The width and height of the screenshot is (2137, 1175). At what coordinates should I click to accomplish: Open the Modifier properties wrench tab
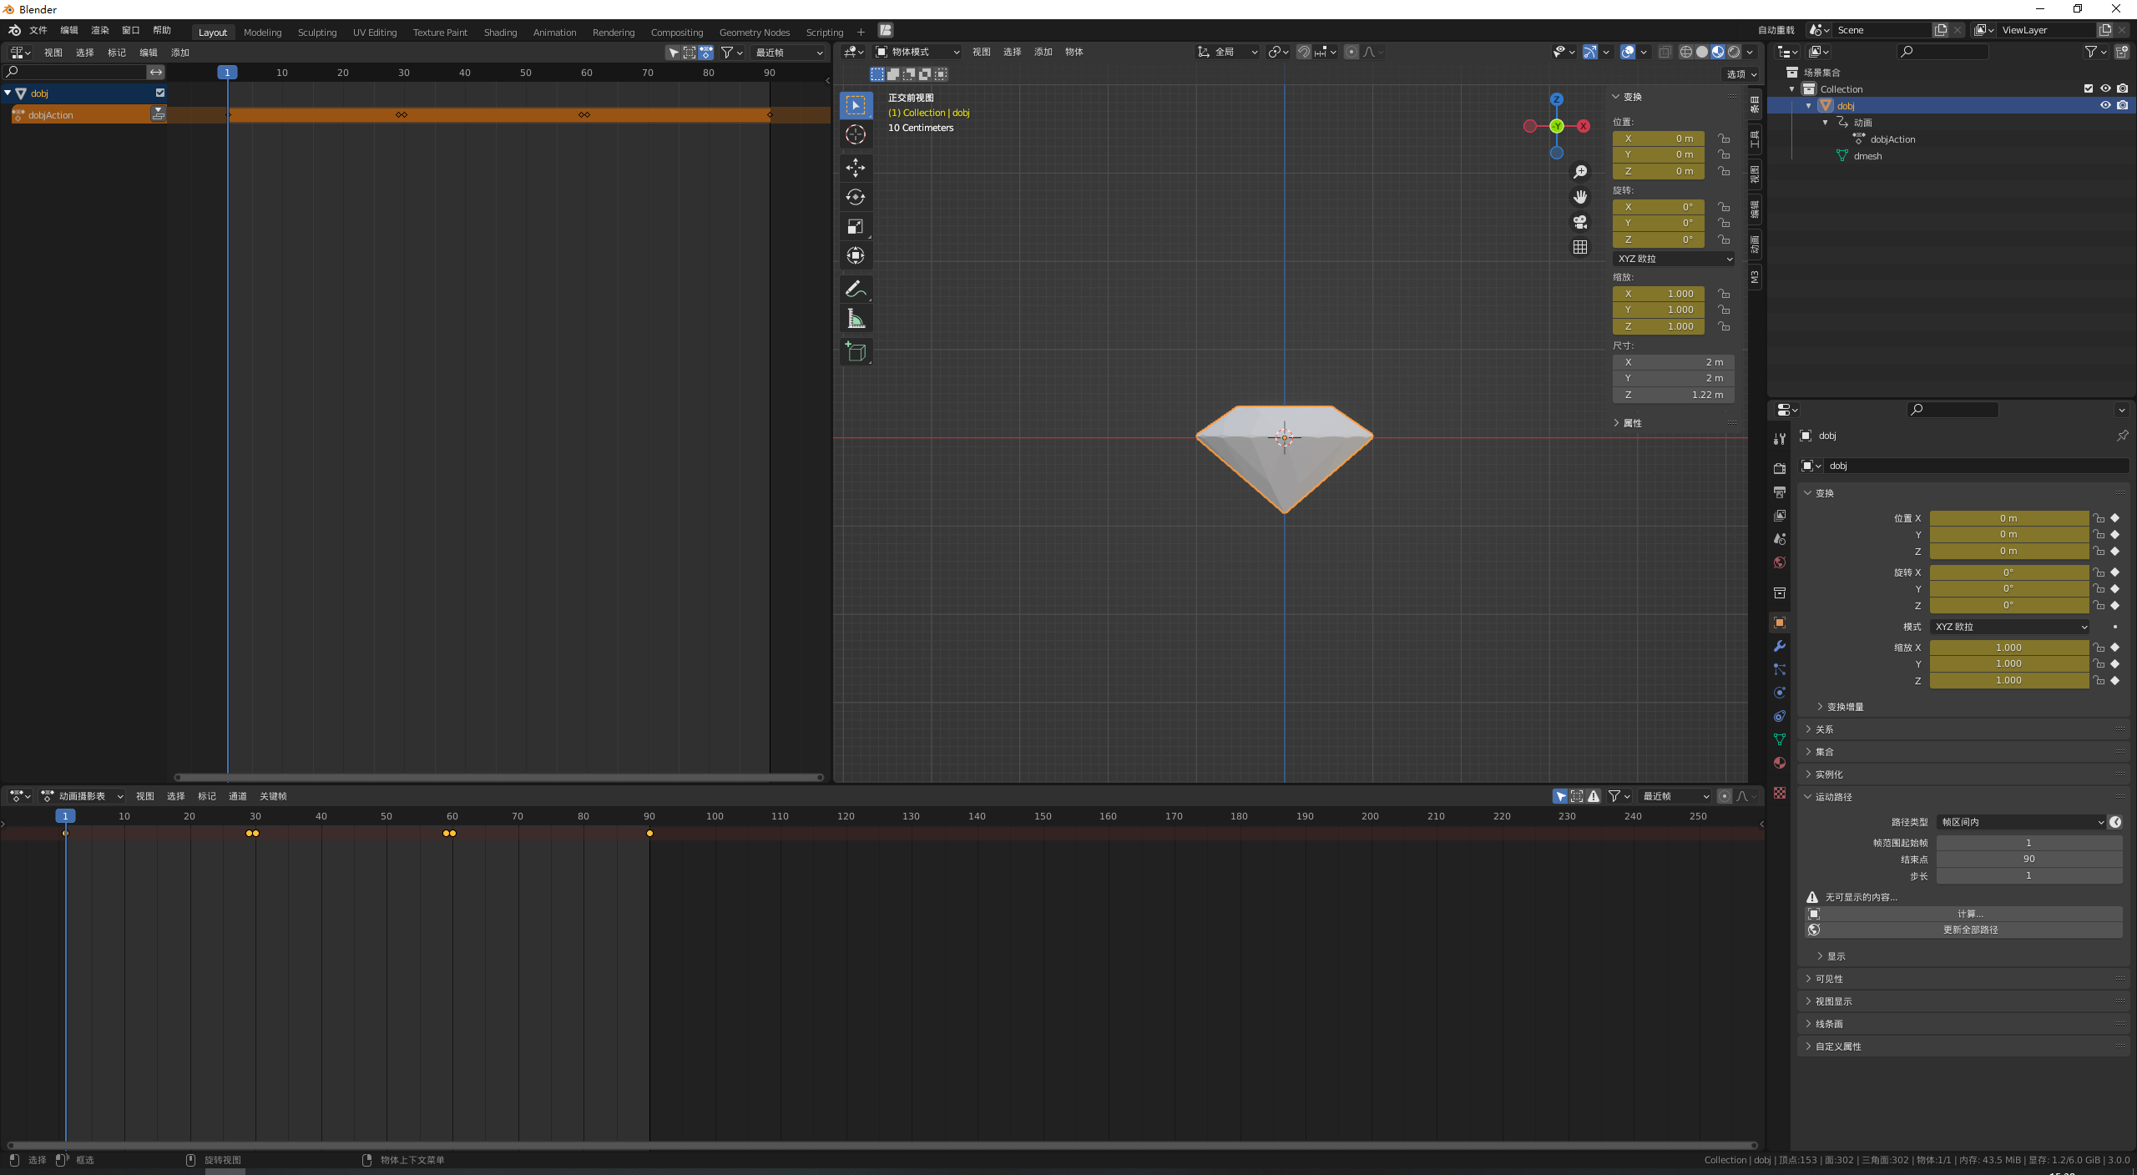(x=1780, y=646)
